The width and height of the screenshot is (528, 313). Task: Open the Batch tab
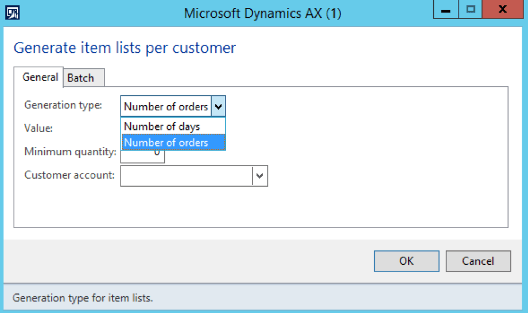click(x=81, y=78)
